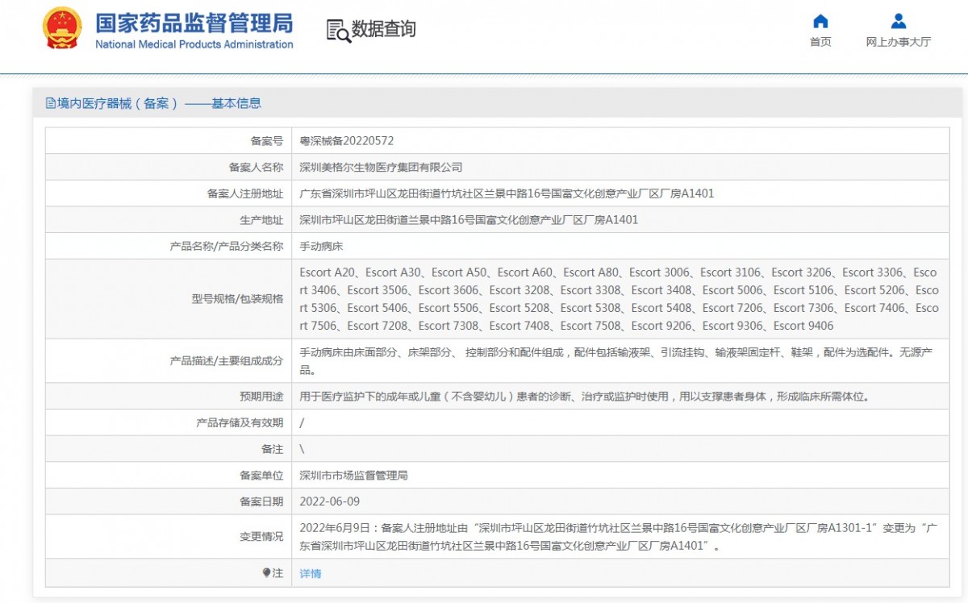The height and width of the screenshot is (603, 968).
Task: Select 深圳市市场监督管理局 value
Action: coord(353,476)
